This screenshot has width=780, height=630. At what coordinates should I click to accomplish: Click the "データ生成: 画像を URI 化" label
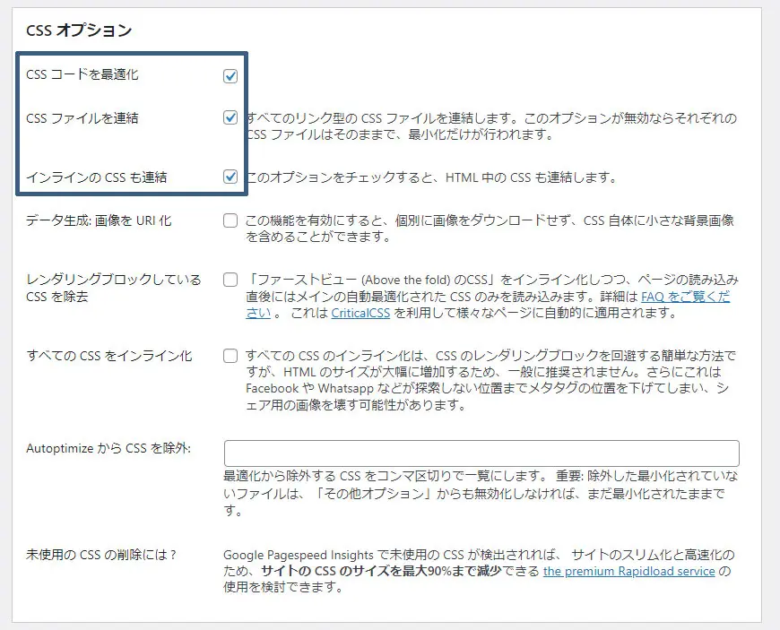(99, 220)
